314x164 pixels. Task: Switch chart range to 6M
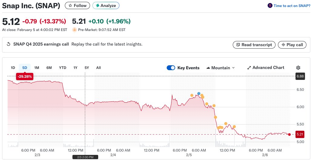49,68
